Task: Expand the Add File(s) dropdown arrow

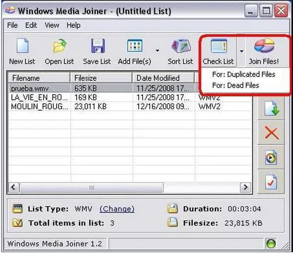Action: (x=157, y=51)
